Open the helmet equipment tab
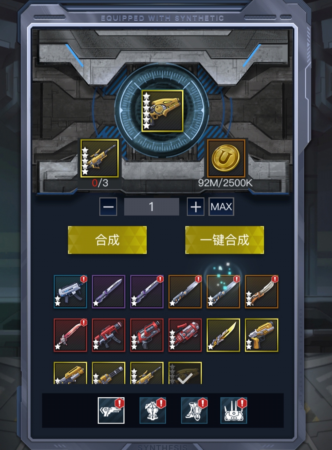The image size is (332, 450). 234,410
